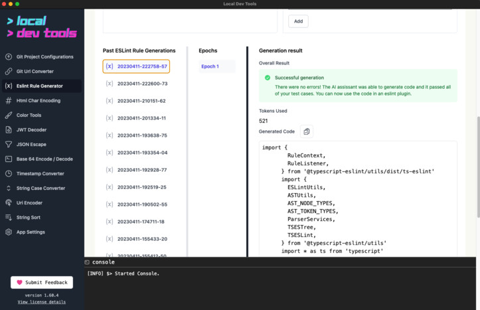480x310 pixels.
Task: Copy generated code with the clipboard icon
Action: pyautogui.click(x=307, y=131)
